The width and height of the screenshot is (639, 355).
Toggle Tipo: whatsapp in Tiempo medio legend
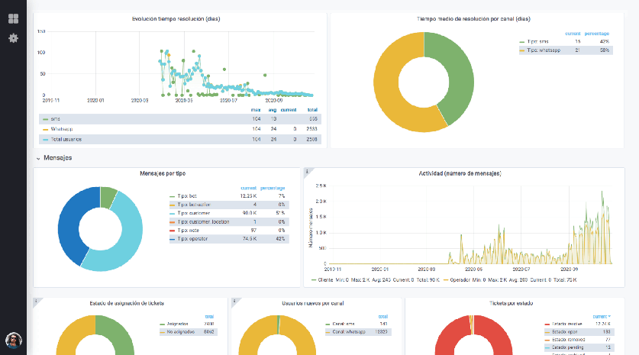point(544,50)
